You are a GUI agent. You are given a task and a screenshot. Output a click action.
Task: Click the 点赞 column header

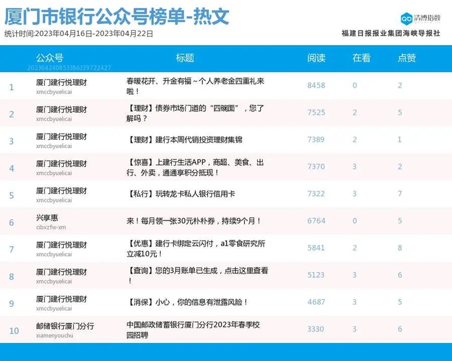[x=407, y=58]
